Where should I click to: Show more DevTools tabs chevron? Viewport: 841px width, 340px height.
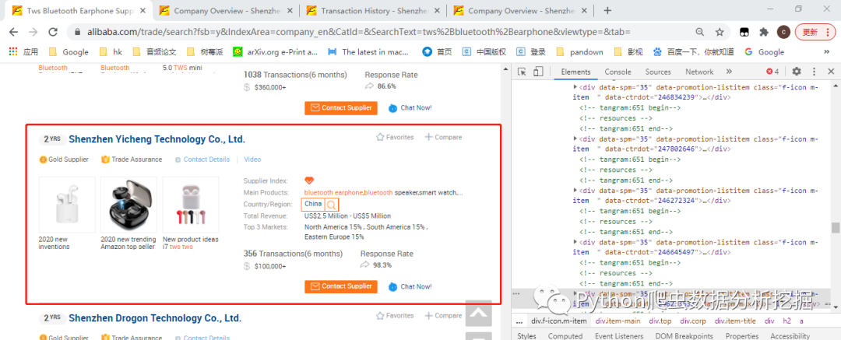click(x=729, y=72)
